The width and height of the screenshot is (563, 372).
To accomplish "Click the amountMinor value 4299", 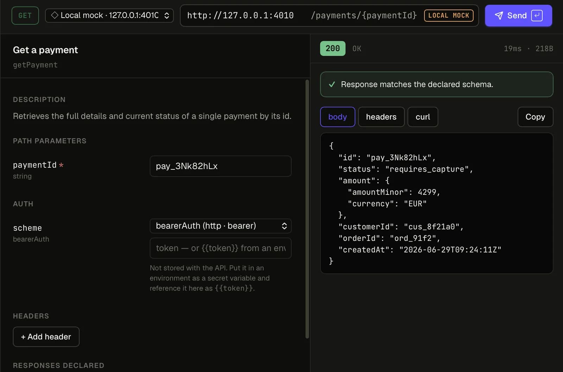I will coord(427,192).
